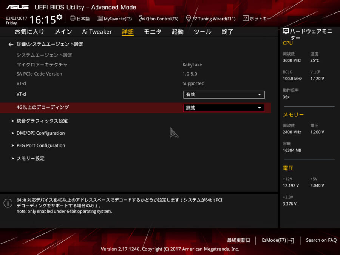
Task: Click the EzMode exit arrow icon
Action: click(291, 241)
